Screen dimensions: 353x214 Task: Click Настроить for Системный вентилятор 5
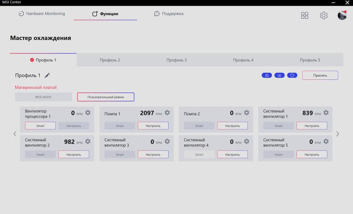click(312, 155)
